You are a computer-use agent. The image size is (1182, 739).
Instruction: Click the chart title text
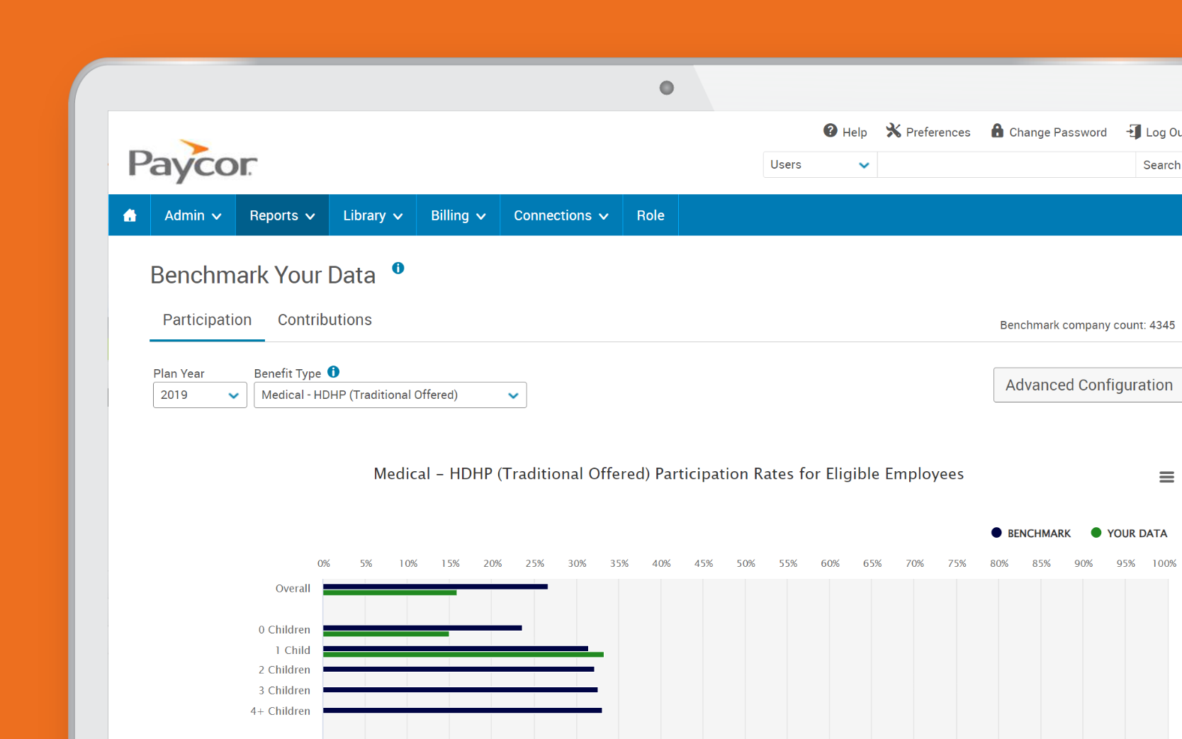point(668,474)
